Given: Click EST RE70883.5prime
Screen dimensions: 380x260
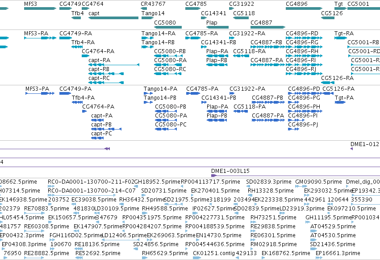Looking at the screenshot, I should tap(34, 213).
